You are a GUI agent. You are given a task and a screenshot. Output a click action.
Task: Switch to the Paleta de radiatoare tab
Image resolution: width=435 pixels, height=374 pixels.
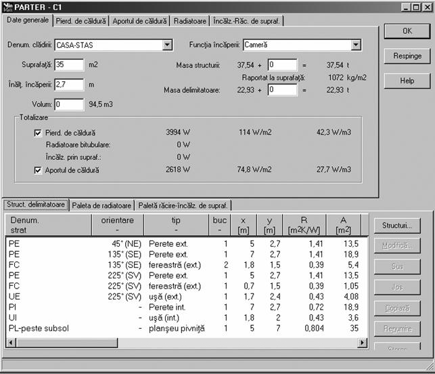point(101,204)
